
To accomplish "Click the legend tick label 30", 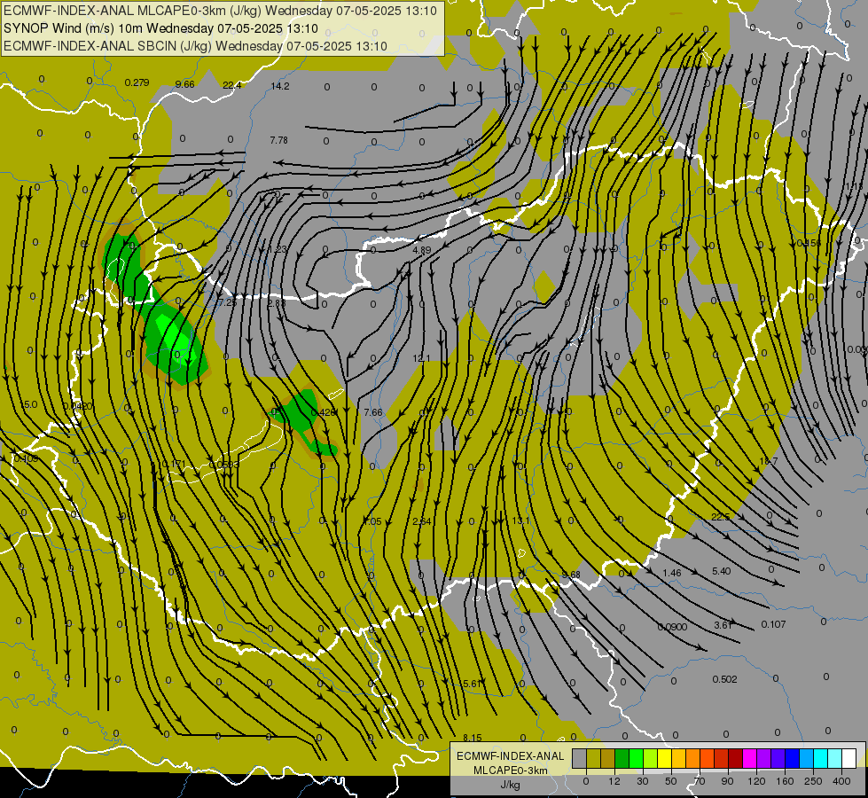I will click(643, 781).
